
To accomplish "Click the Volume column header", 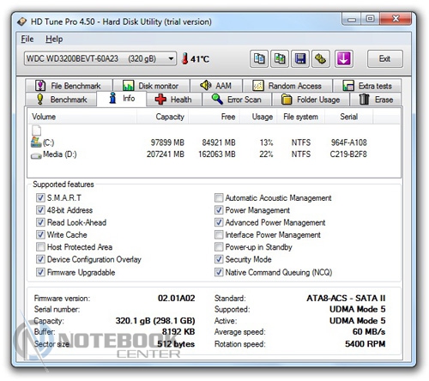I will pos(82,117).
